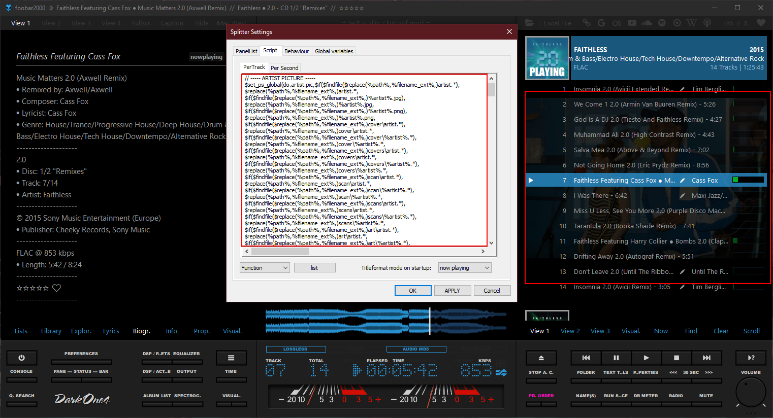Skip to the next track
Viewport: 773px width, 418px height.
[706, 358]
